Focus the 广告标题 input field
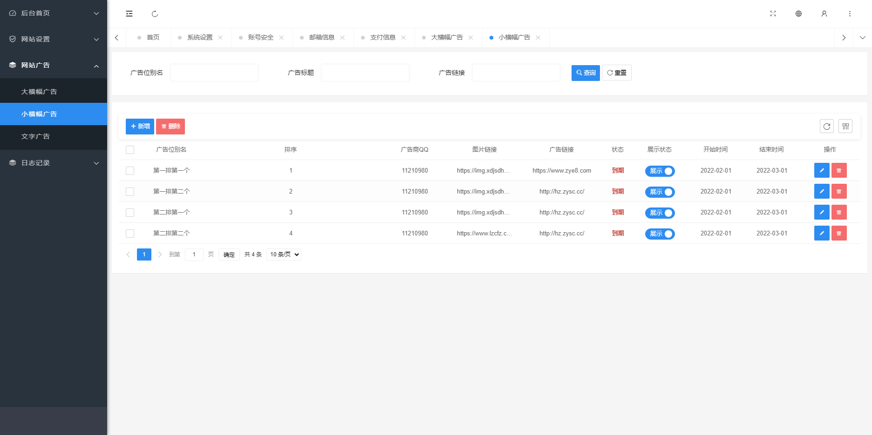Screen dimensions: 872x435 pos(365,73)
